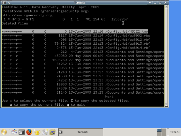This screenshot has height=136, width=181.
Task: Launch Firefox from the taskbar
Action: click(29, 132)
